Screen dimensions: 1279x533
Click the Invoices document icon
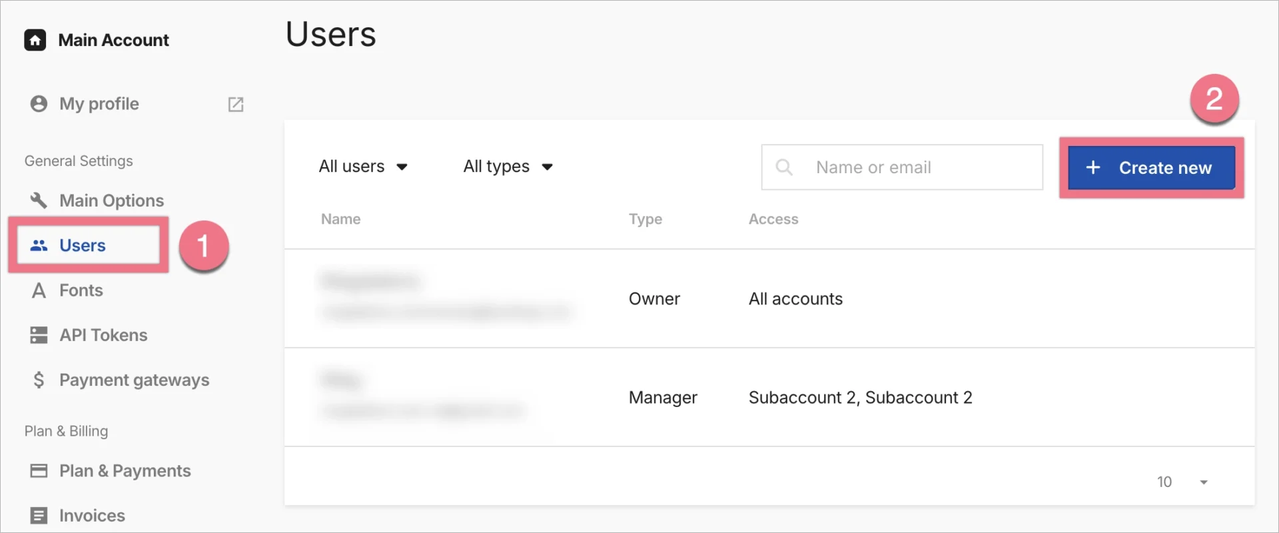(x=39, y=516)
